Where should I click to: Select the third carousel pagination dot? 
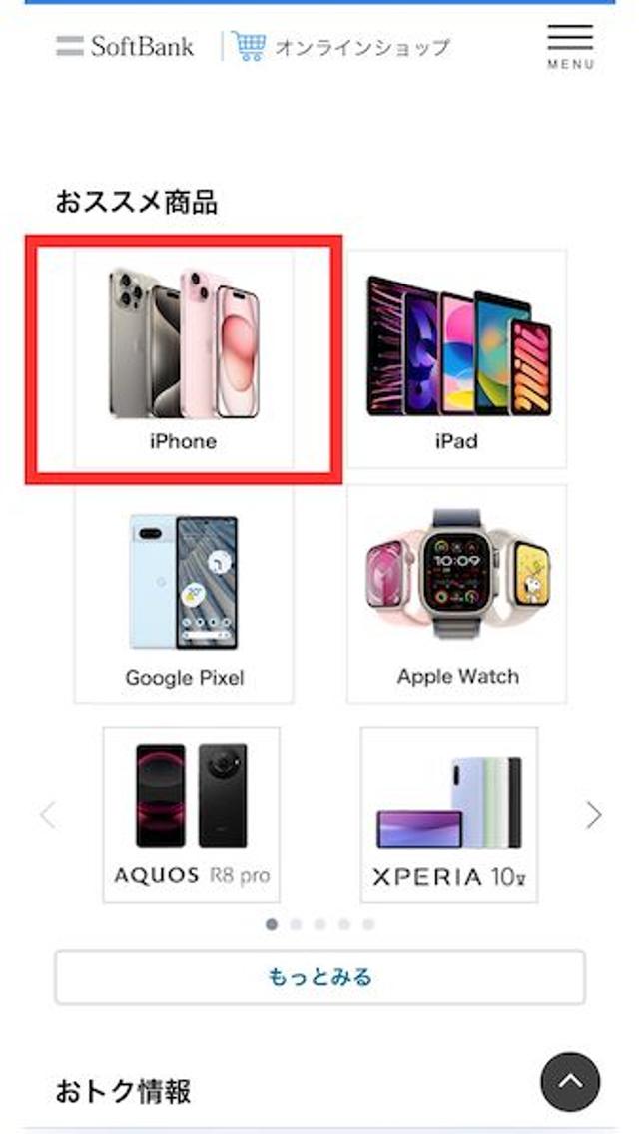pos(319,924)
